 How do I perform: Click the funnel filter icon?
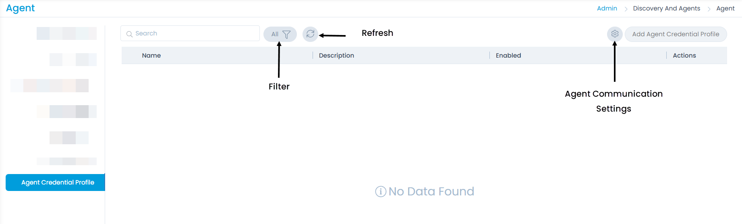click(286, 34)
